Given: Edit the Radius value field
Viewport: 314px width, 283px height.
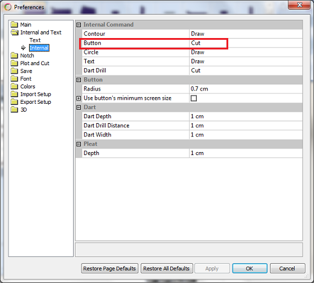Looking at the screenshot, I should click(246, 89).
